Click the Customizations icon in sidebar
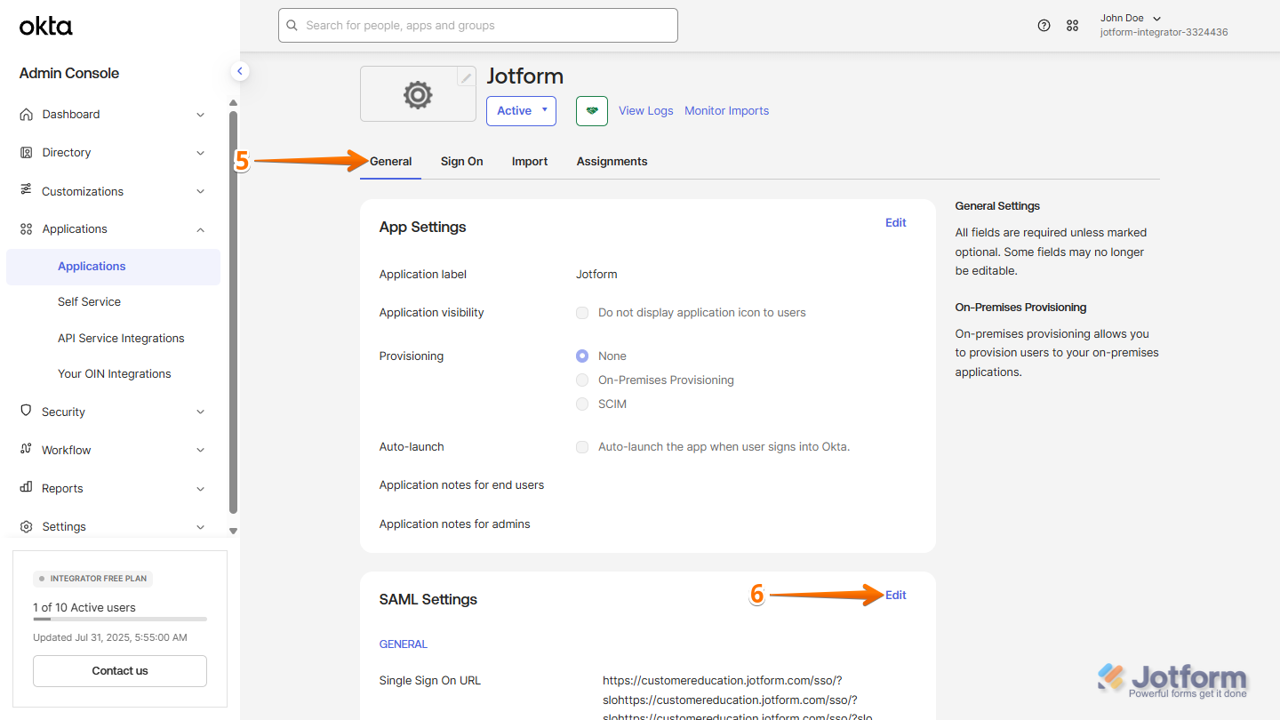Screen dimensions: 1280x720 pyautogui.click(x=26, y=190)
